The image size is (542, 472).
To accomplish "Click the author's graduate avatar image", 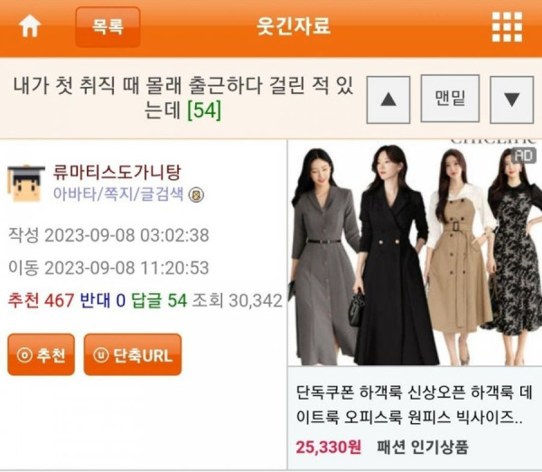I will pos(26,184).
